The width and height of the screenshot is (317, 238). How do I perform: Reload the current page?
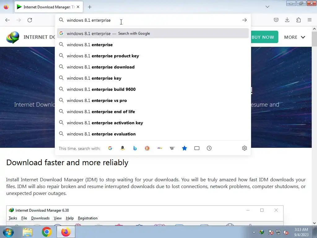coord(30,20)
